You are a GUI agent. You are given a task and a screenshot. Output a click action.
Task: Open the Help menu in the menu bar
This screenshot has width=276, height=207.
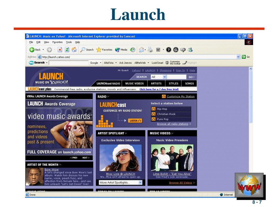point(77,42)
